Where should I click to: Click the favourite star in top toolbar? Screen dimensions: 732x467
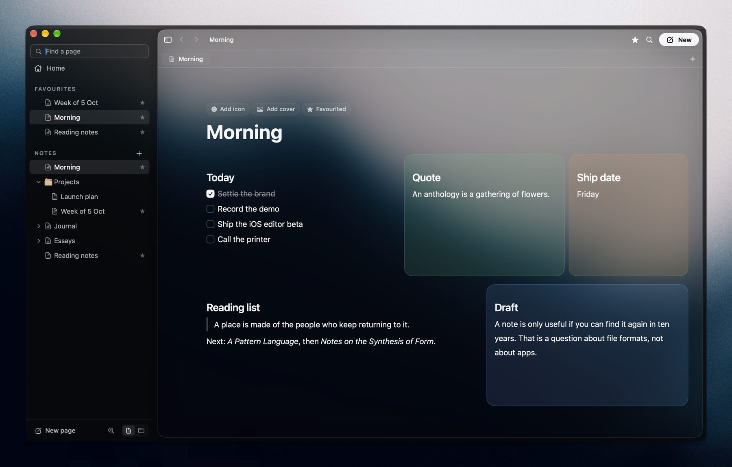(635, 40)
